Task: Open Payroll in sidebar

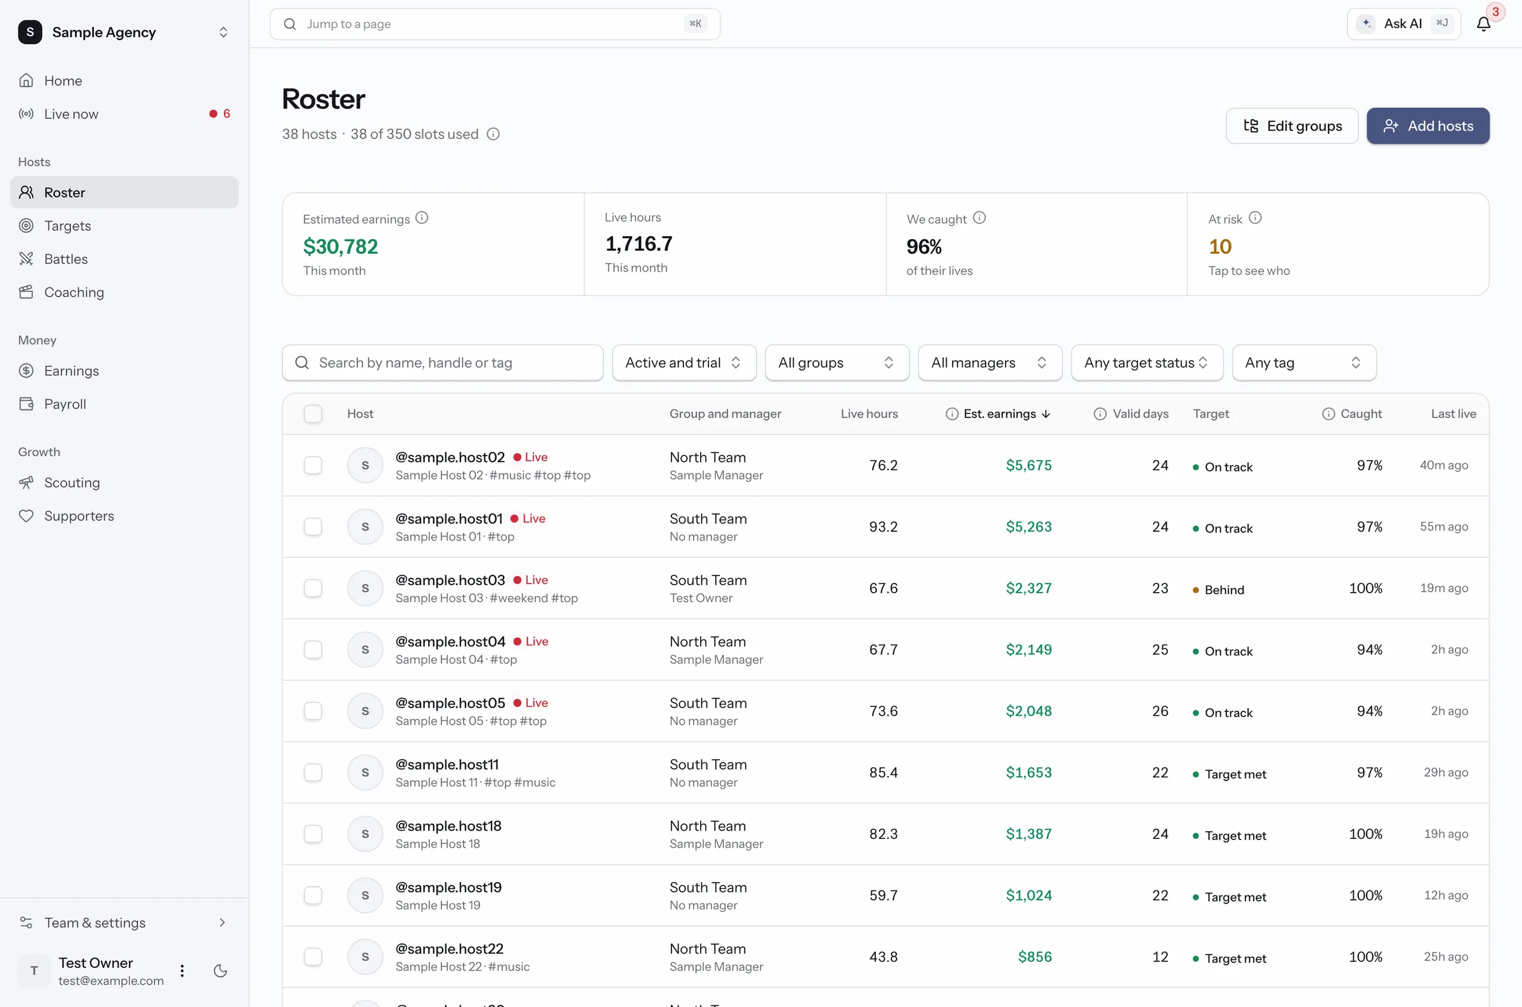Action: click(x=124, y=404)
